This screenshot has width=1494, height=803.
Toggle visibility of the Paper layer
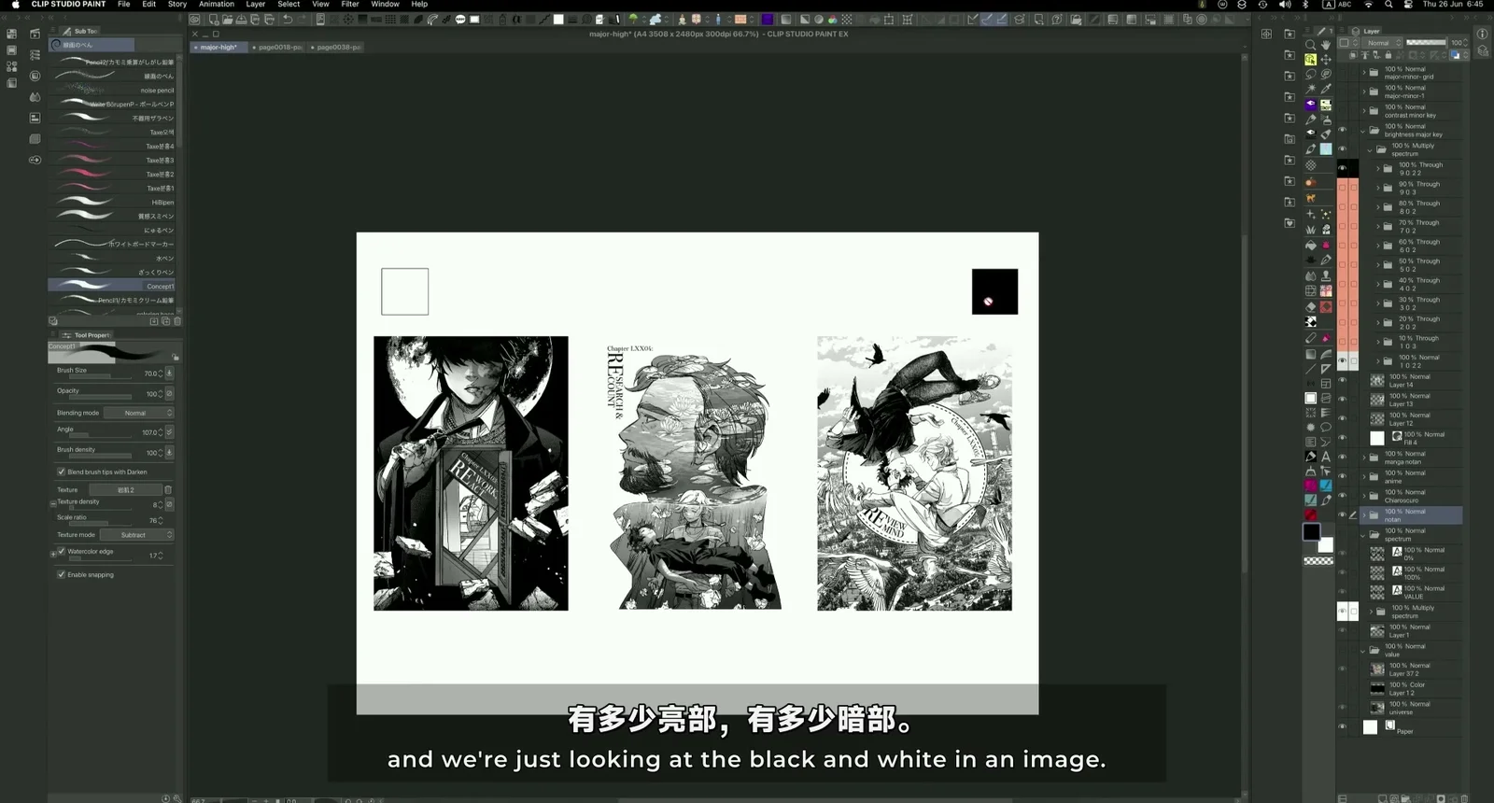1343,726
